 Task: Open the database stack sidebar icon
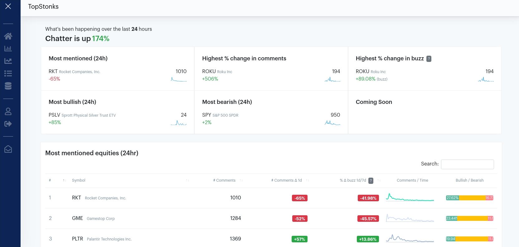(x=8, y=86)
